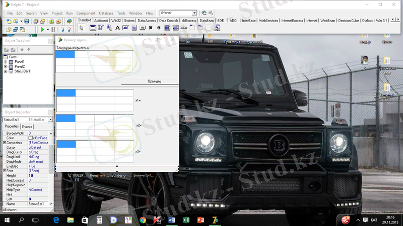Viewport: 403px width, 226px height.
Task: Expand the Font property in Object Inspector
Action: tap(5, 171)
